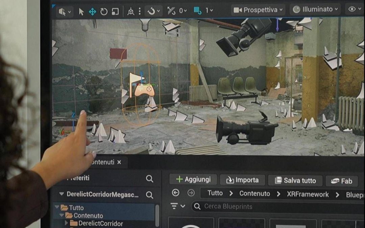
Task: Activate the Rotate tool
Action: pos(104,11)
